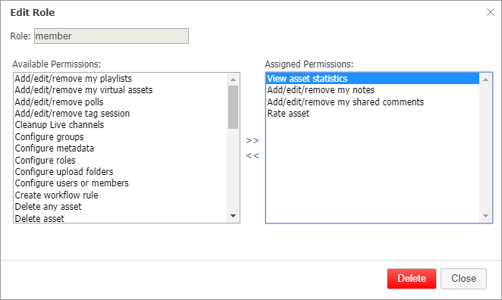The width and height of the screenshot is (502, 300).
Task: Select 'Configure users or members' permission
Action: 121,183
